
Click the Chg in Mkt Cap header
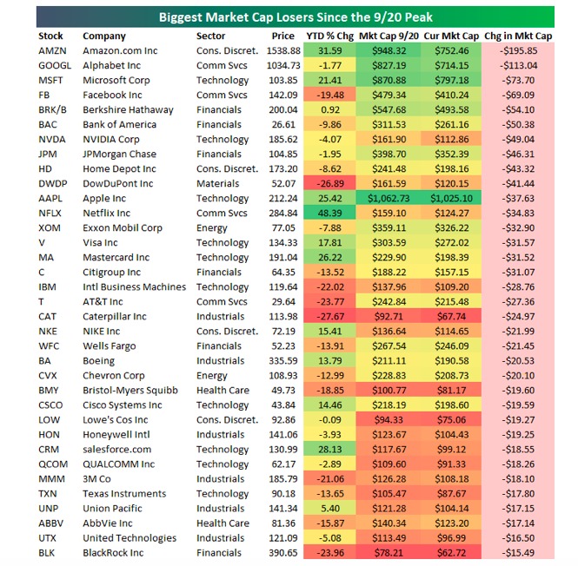pyautogui.click(x=518, y=36)
